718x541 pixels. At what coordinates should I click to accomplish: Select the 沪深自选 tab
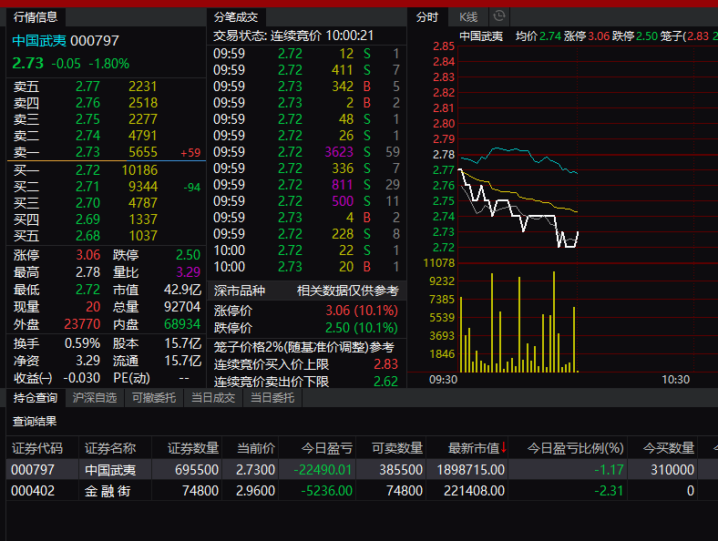[95, 398]
